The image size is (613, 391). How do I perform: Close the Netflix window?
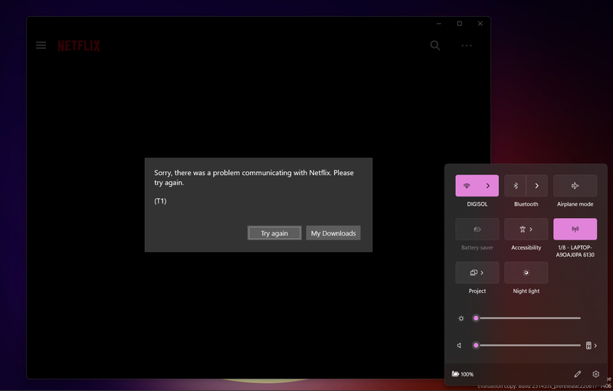coord(480,24)
